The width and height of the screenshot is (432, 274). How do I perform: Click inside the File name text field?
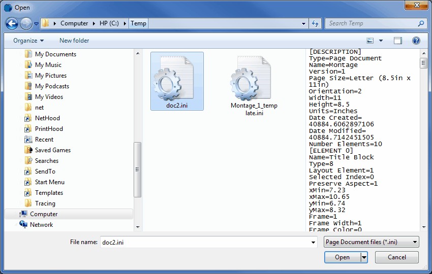click(x=203, y=242)
